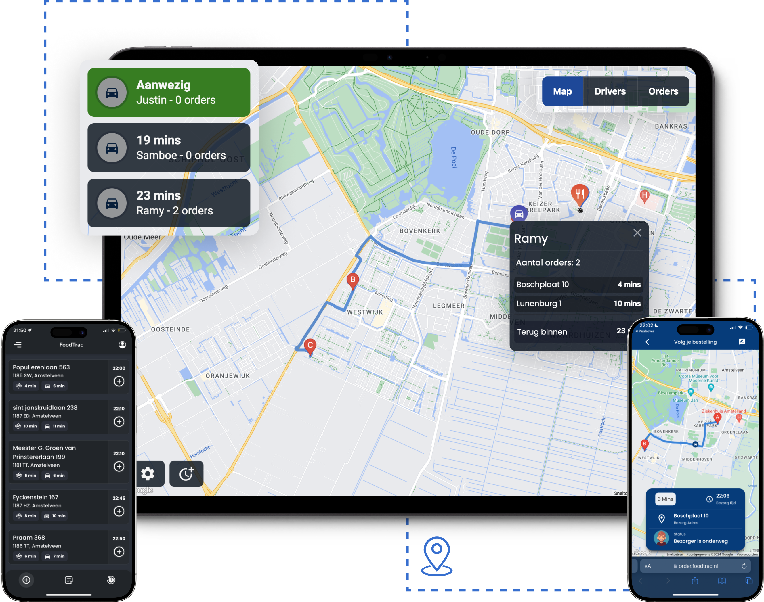Select driver card Justin - 0 orders
Screen dimensions: 764x602
(169, 92)
